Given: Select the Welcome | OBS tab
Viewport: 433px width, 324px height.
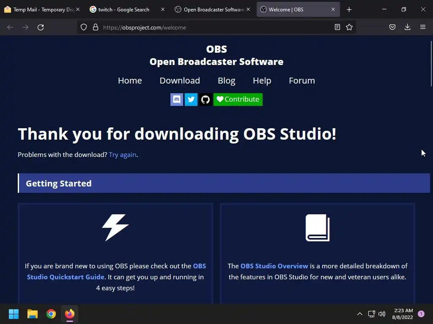Looking at the screenshot, I should (298, 10).
